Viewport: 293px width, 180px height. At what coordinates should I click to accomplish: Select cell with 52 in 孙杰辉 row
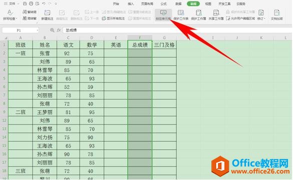pyautogui.click(x=68, y=87)
